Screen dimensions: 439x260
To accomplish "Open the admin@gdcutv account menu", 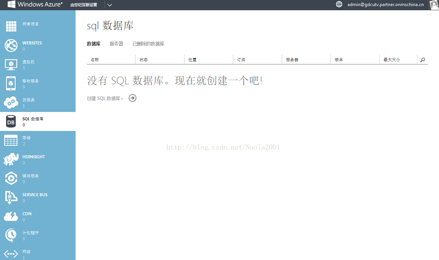I will pos(385,5).
